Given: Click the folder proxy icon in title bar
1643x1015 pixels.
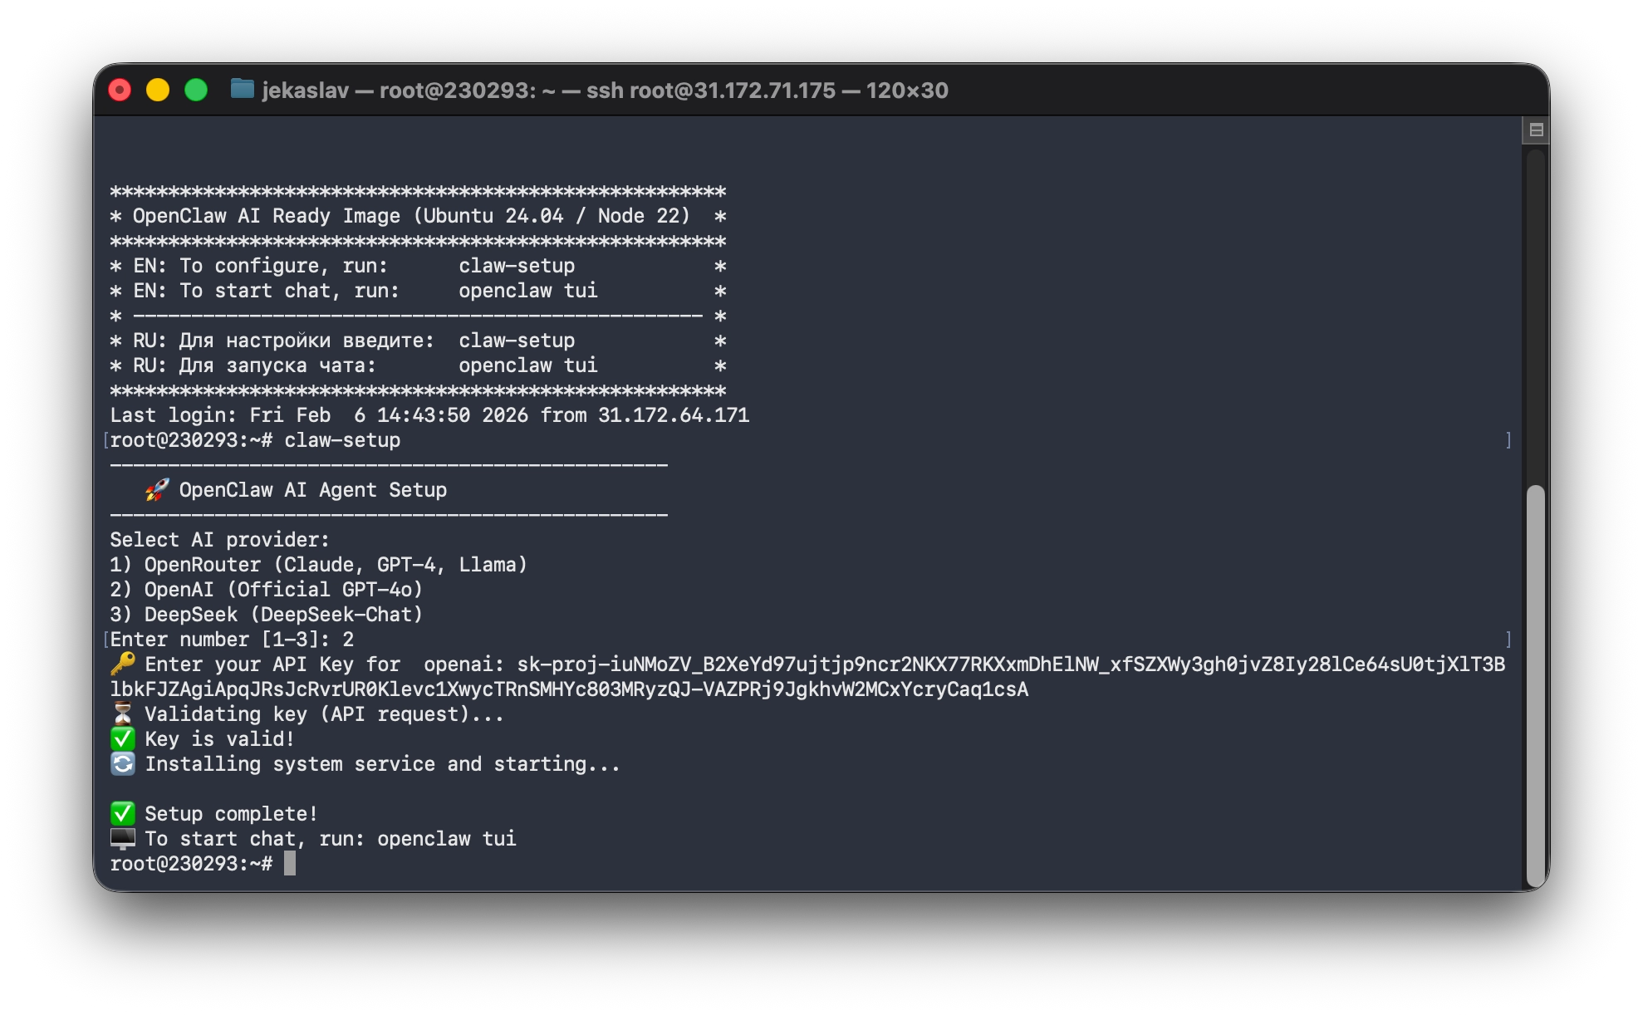Looking at the screenshot, I should 242,89.
